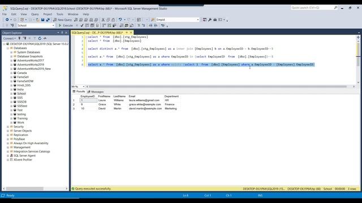Click the Cut scissors icon
This screenshot has height=203, width=362.
[x=103, y=20]
